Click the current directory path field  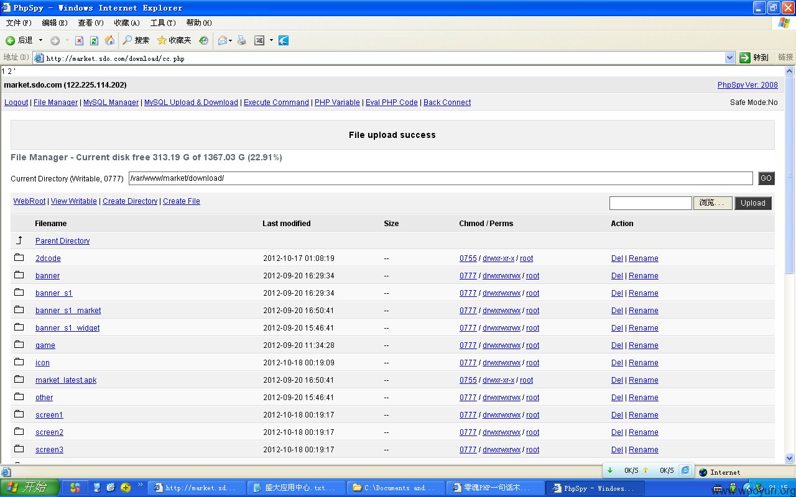pos(440,178)
